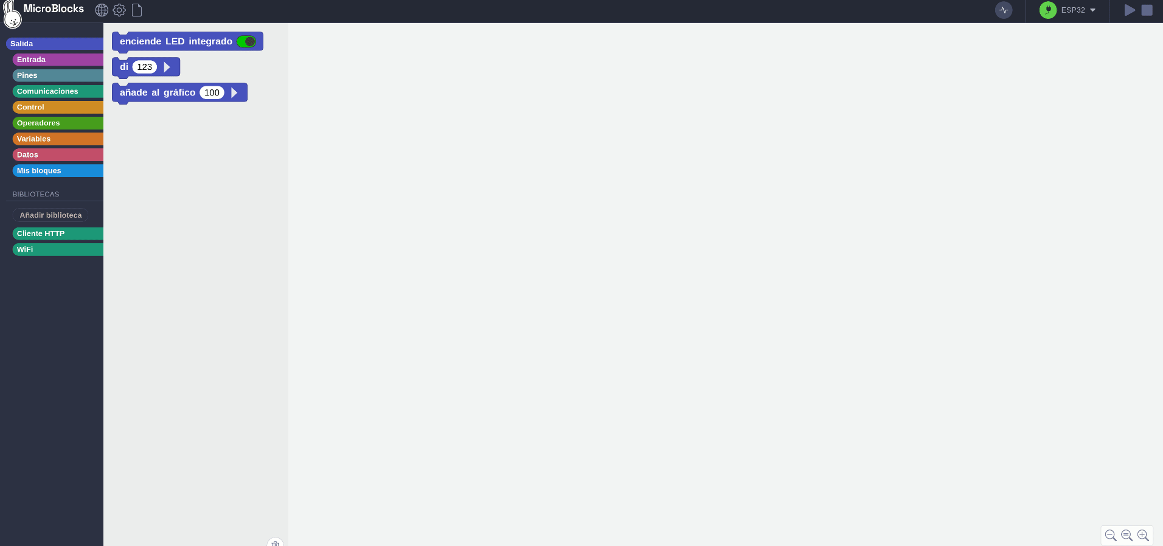Reset scripting area zoom level
The image size is (1163, 546).
(1127, 536)
